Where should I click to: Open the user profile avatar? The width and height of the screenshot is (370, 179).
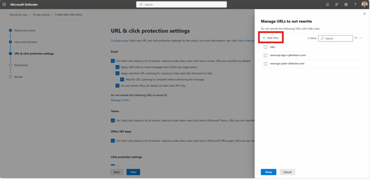click(x=364, y=4)
